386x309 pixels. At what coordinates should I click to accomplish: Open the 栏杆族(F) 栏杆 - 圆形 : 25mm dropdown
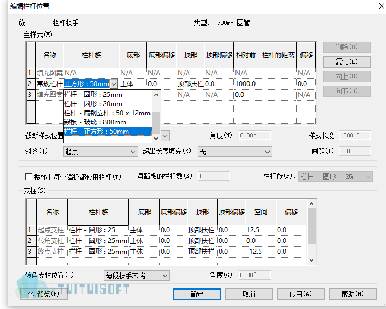coord(336,176)
